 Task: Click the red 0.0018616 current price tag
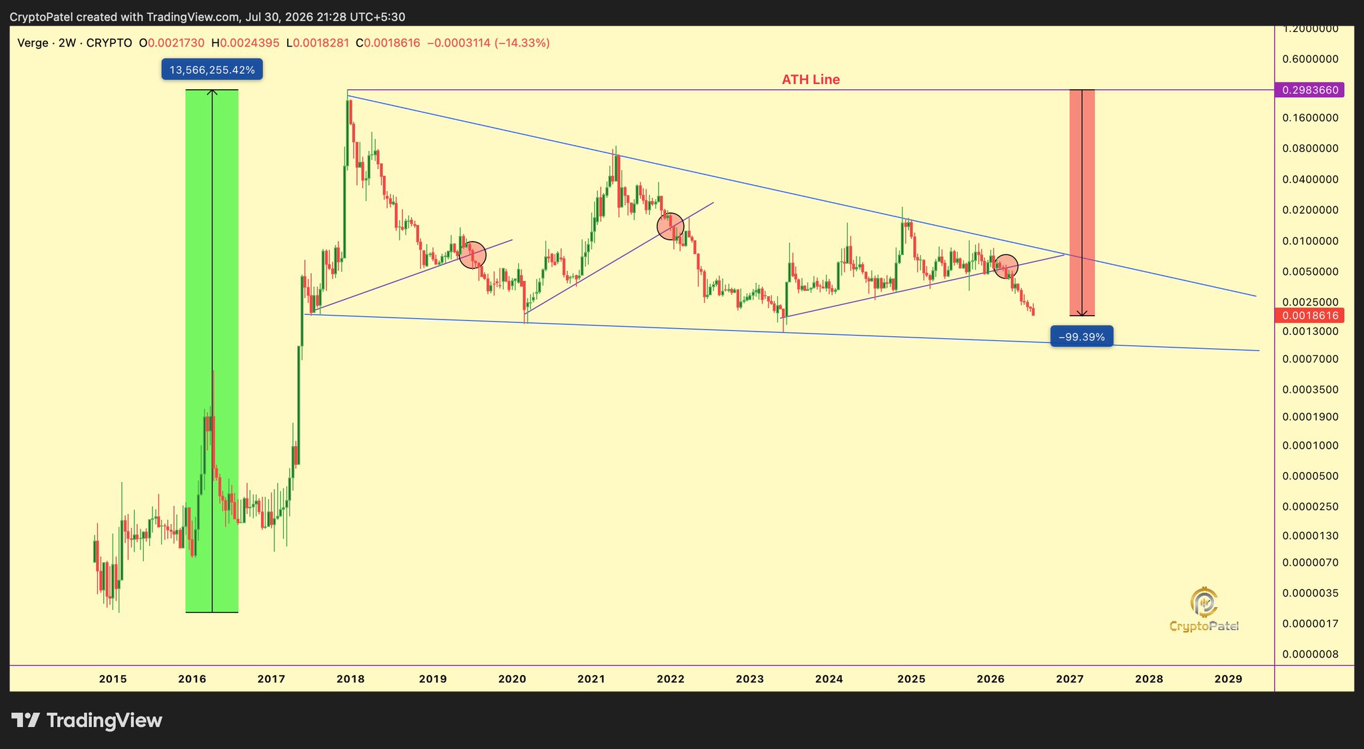(1309, 316)
